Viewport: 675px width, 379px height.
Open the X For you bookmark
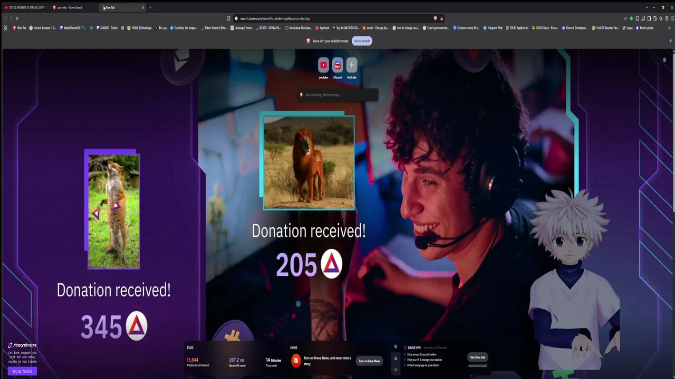(161, 28)
